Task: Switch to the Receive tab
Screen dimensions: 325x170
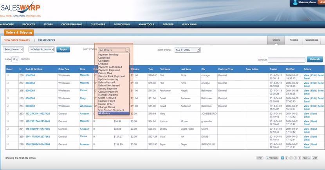Action: point(294,40)
